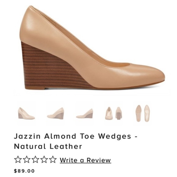Click the third rating star
The height and width of the screenshot is (177, 177).
(35, 159)
